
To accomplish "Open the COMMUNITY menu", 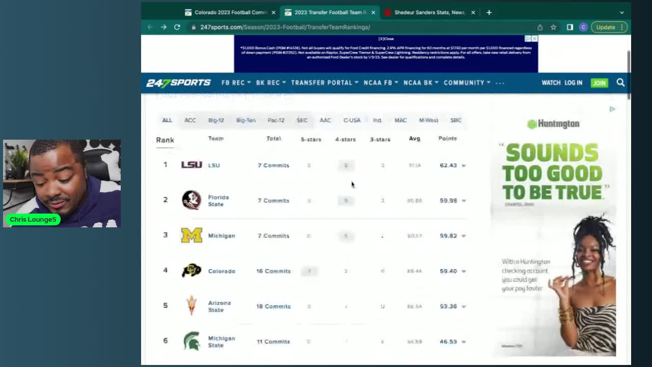I will click(467, 83).
